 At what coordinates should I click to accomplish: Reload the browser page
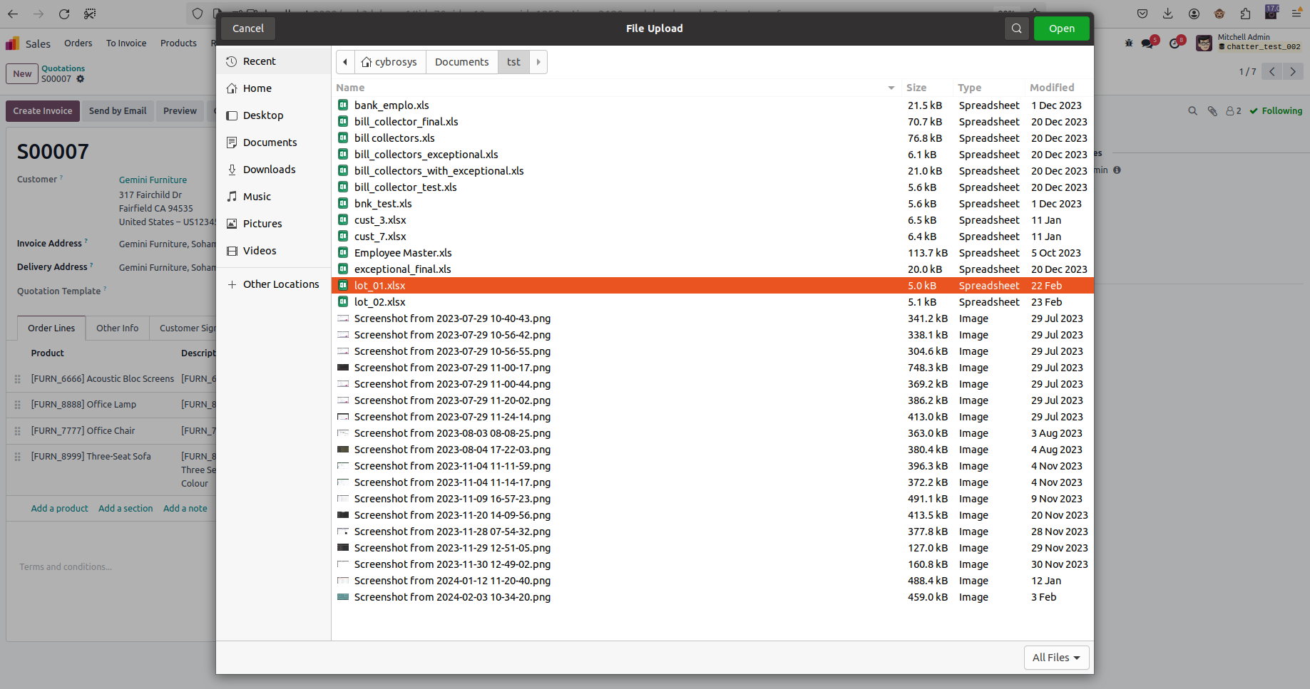[x=64, y=14]
